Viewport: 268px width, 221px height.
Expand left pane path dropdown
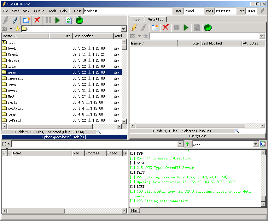point(124,29)
